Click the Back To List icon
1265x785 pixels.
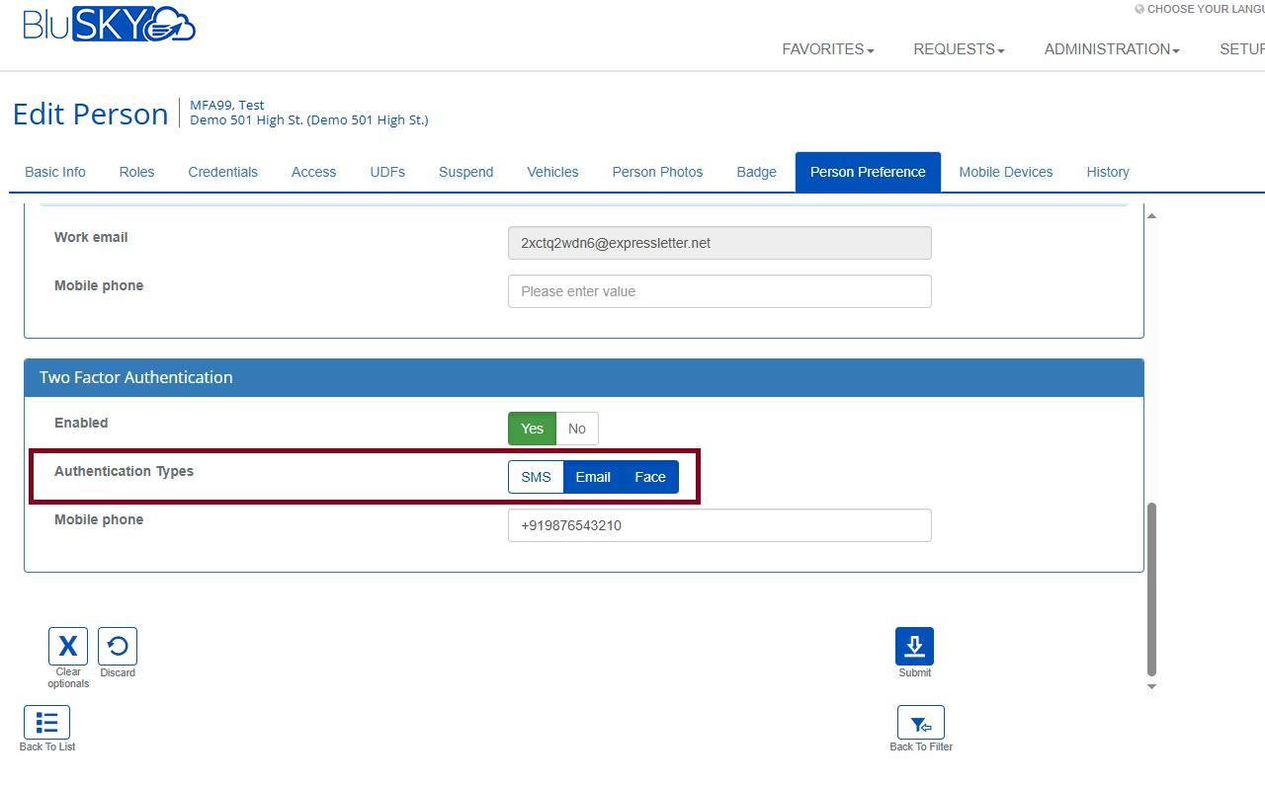point(46,723)
